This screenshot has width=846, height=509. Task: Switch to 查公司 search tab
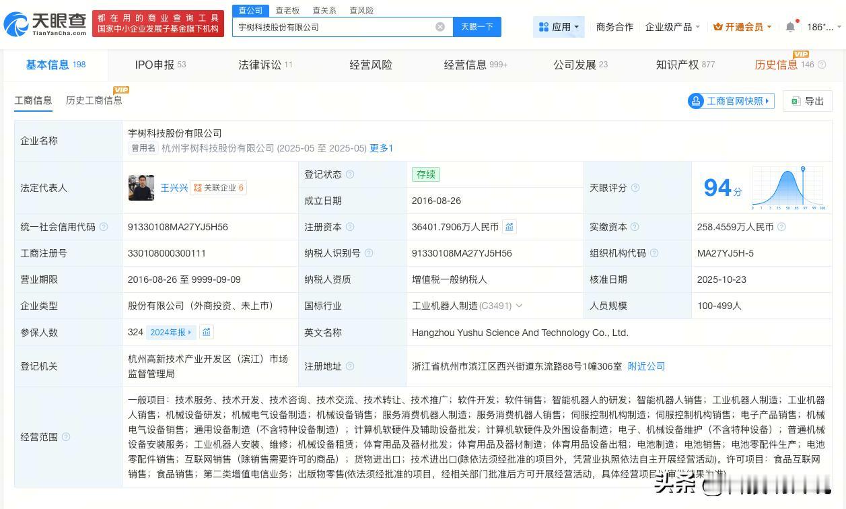coord(250,10)
